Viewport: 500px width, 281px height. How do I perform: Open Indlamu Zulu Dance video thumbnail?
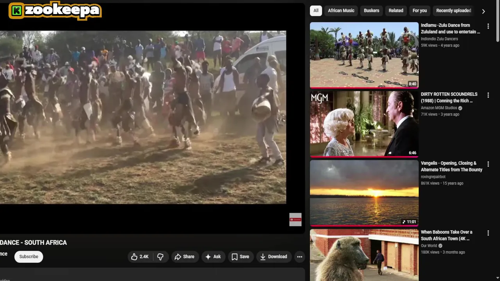coord(364,55)
